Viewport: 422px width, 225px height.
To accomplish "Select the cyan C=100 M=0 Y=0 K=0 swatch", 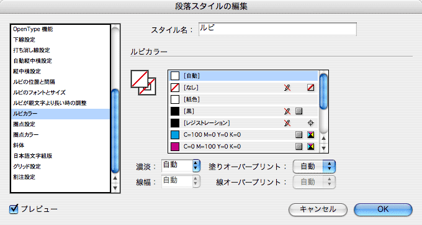I will click(243, 135).
